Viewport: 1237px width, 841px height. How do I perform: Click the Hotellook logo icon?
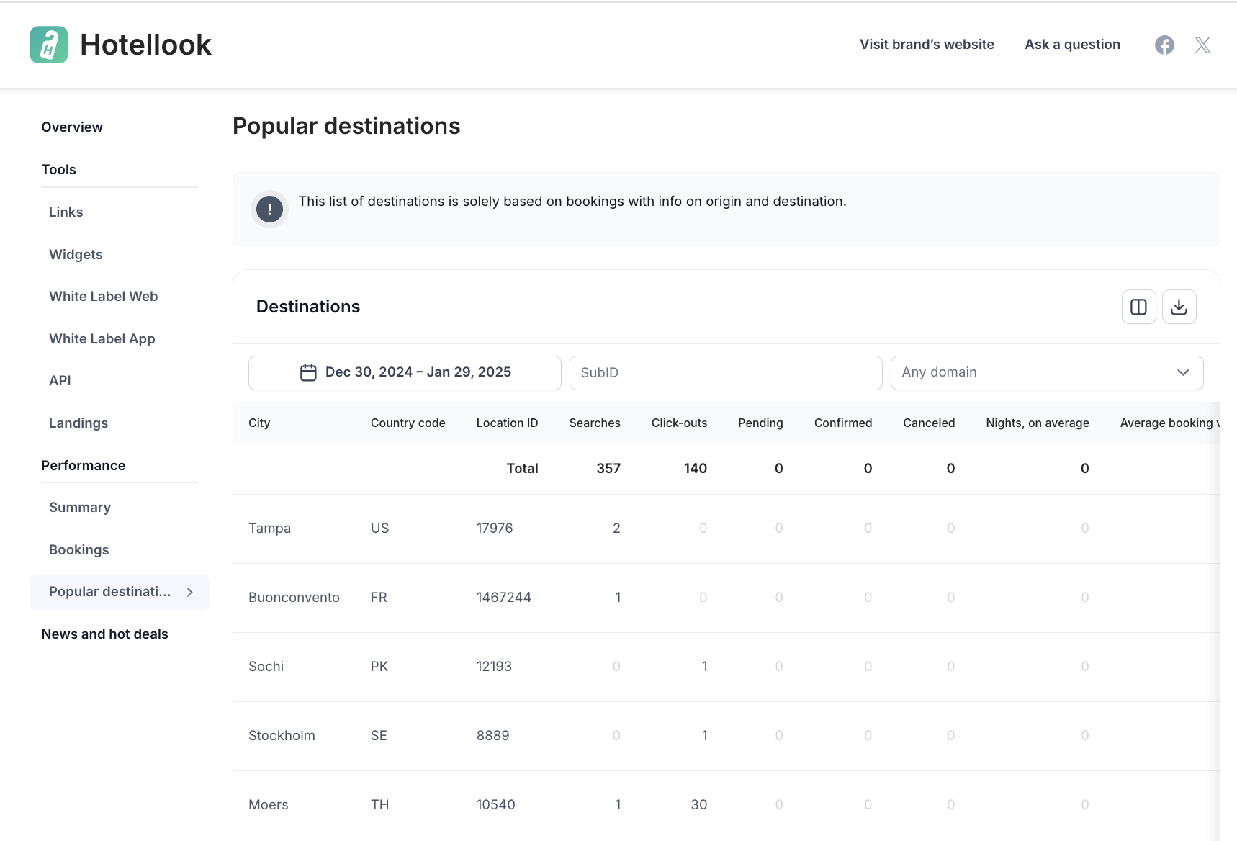click(x=49, y=45)
